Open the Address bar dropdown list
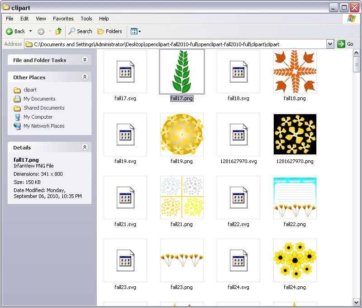362x308 pixels. pyautogui.click(x=329, y=44)
